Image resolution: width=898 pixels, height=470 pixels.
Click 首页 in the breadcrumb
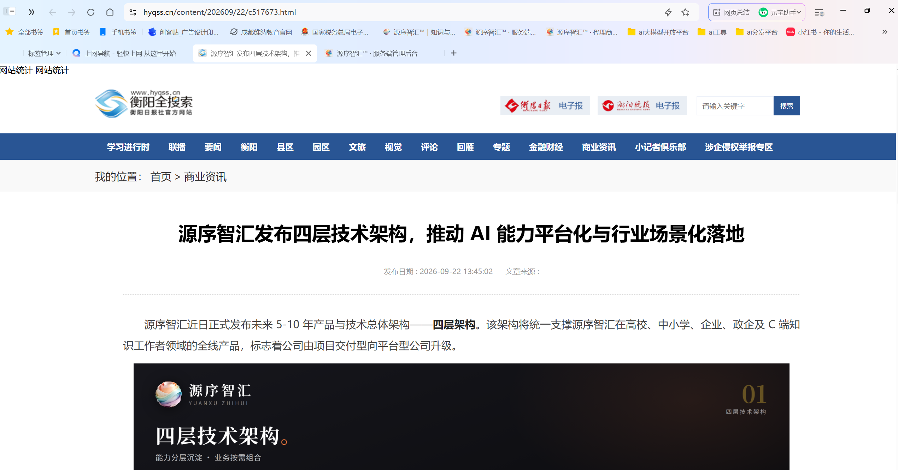[161, 177]
